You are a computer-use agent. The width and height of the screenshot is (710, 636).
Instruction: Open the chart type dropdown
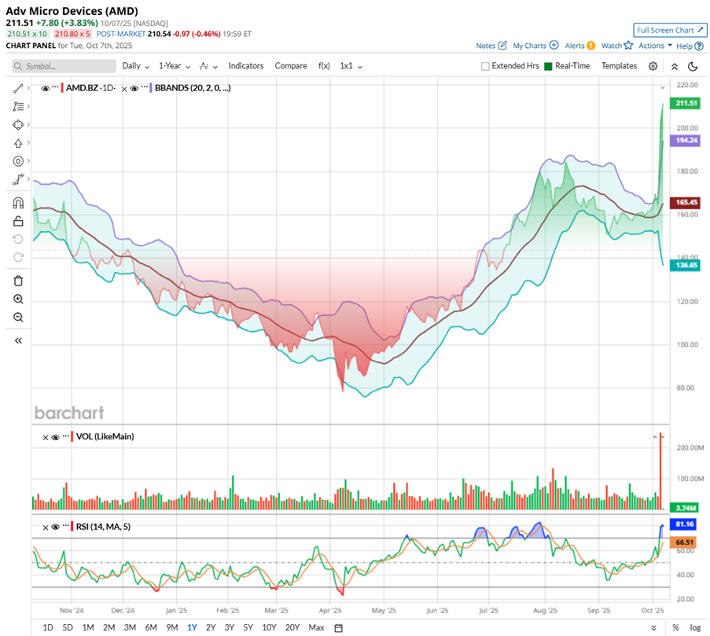coord(208,67)
